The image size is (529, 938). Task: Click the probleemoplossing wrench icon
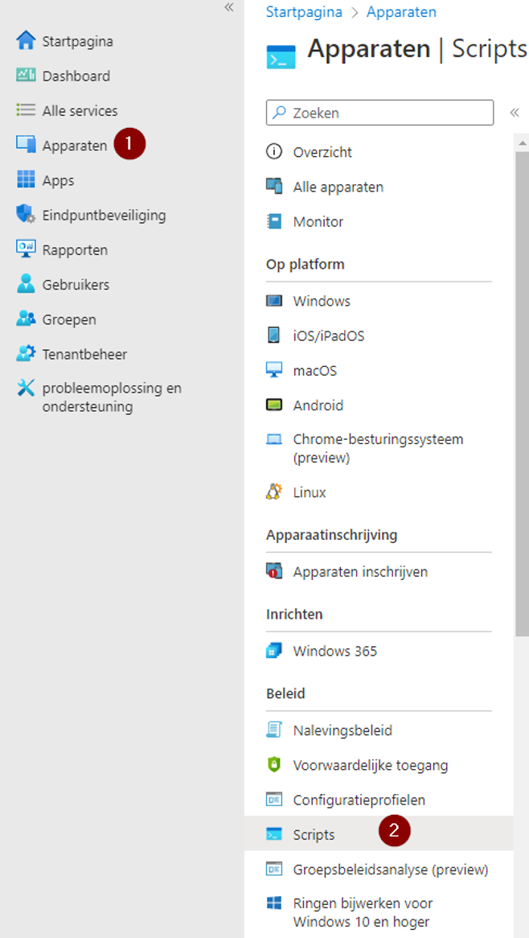point(26,389)
